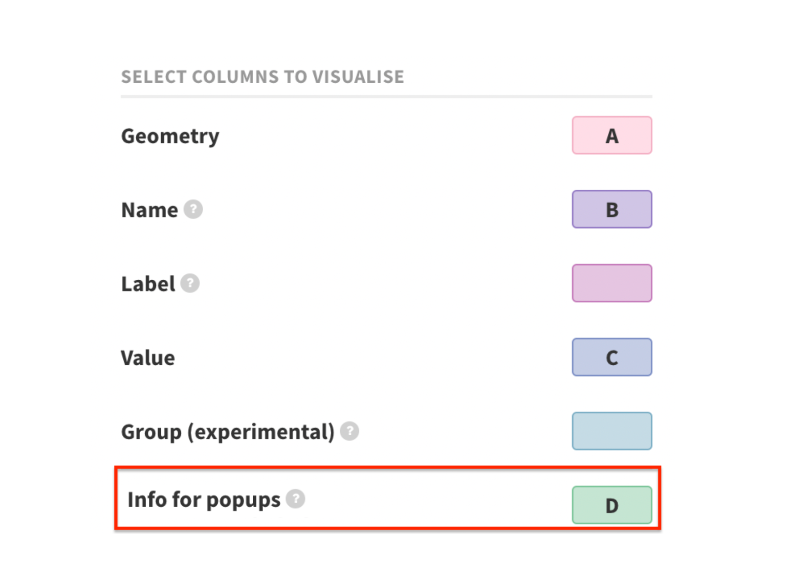The image size is (796, 564).
Task: Click the Group (experimental) label text
Action: click(228, 432)
